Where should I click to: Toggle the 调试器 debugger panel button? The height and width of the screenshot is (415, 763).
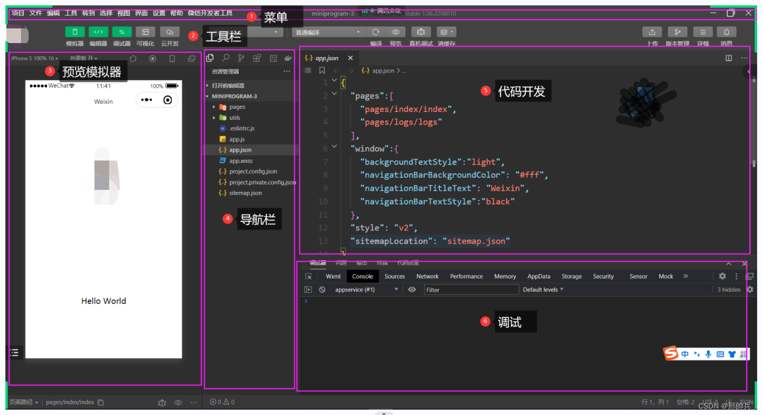click(122, 32)
